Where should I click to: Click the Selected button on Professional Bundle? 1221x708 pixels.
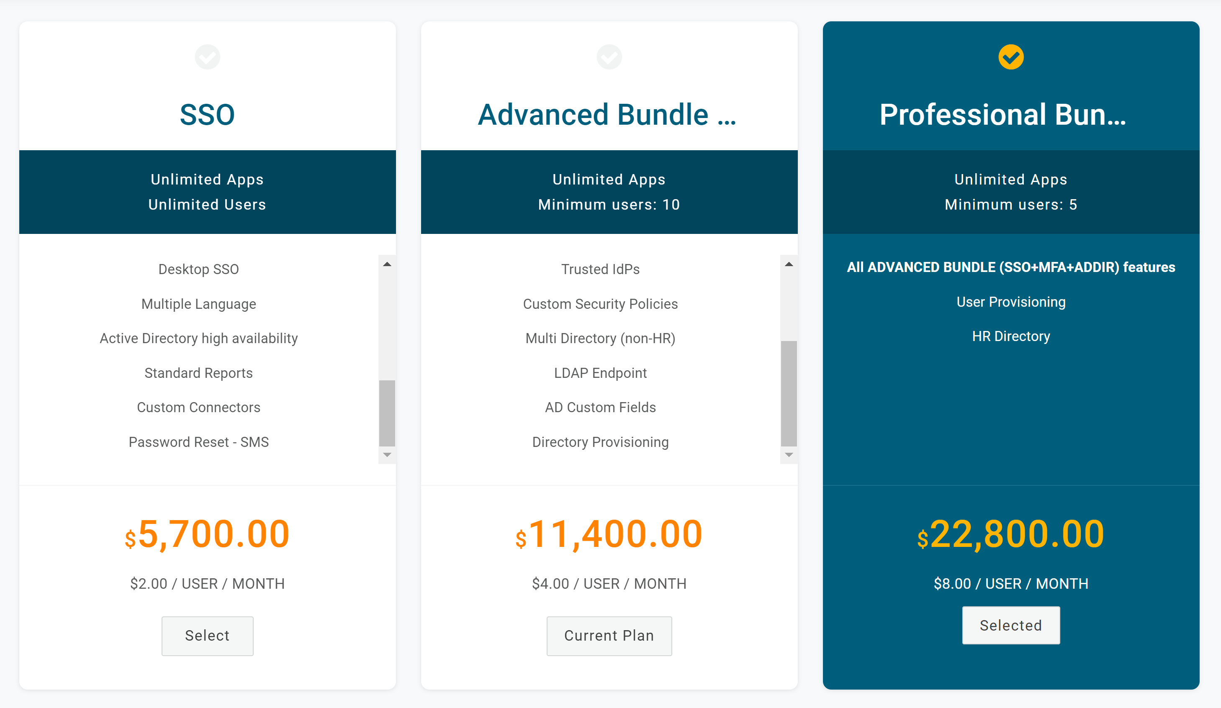pos(1011,625)
